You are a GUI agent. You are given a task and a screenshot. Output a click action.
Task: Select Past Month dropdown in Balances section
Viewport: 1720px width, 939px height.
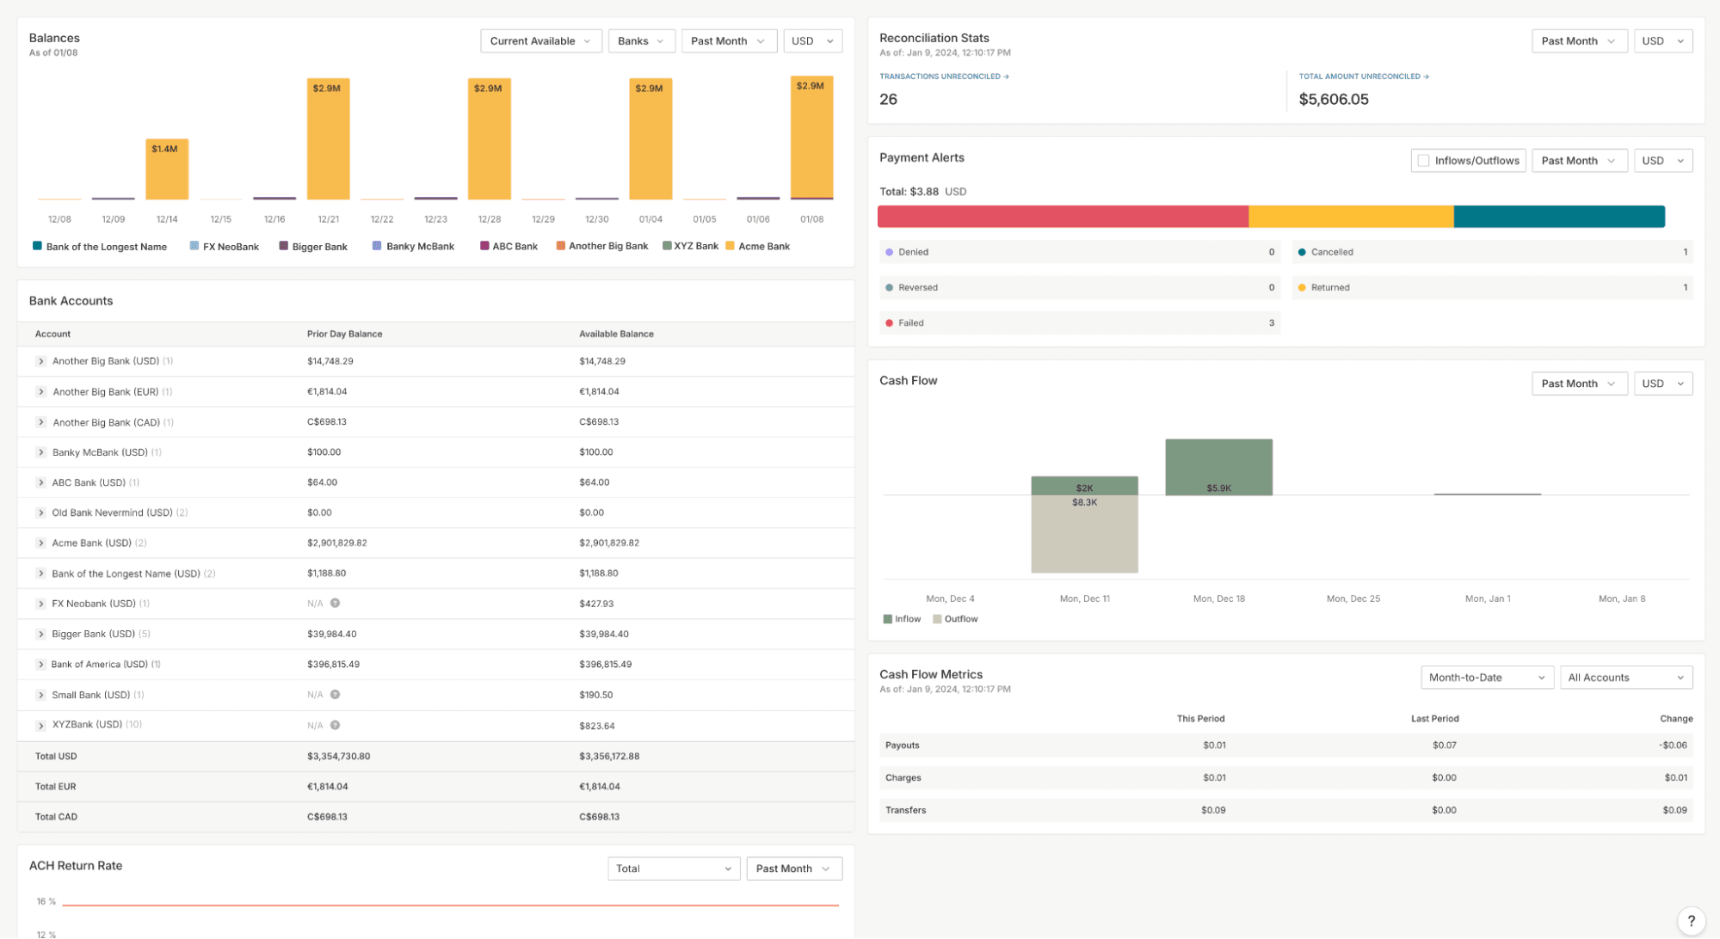click(x=725, y=40)
